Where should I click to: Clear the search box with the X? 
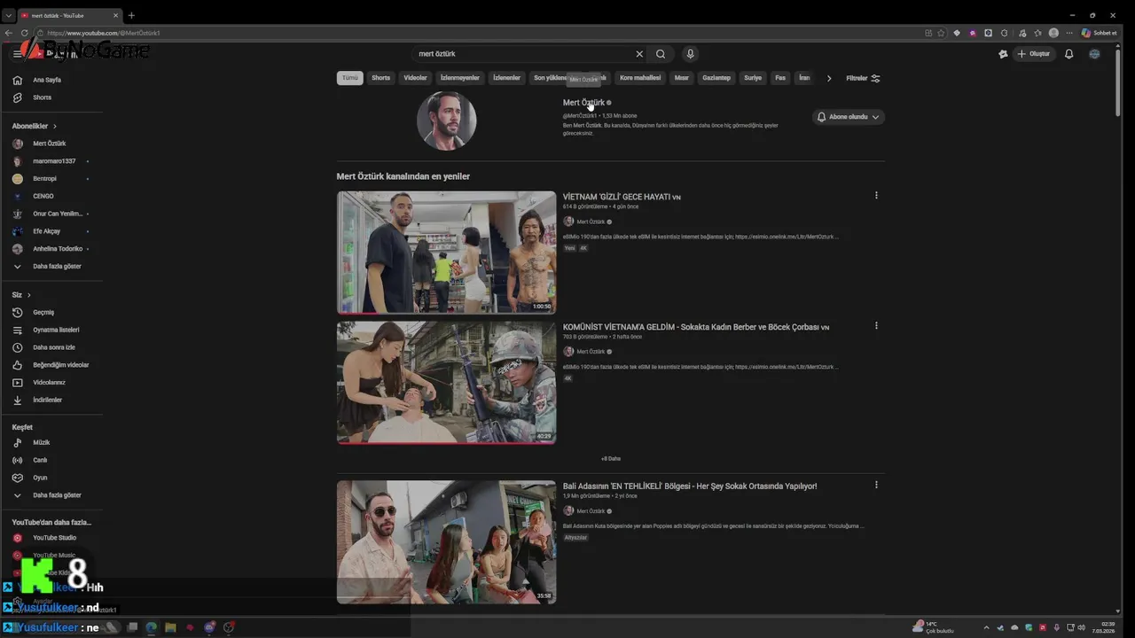639,54
